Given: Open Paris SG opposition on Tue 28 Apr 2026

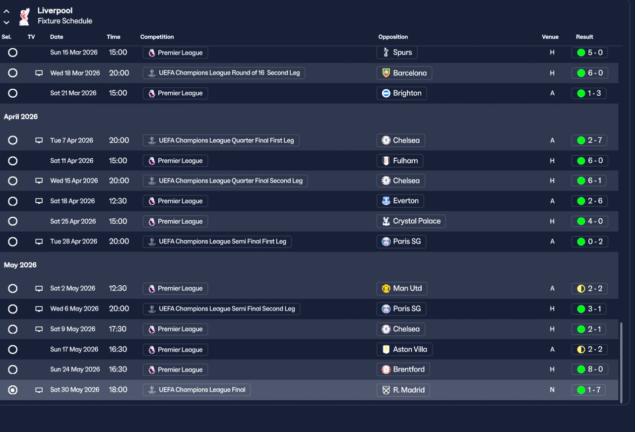Looking at the screenshot, I should click(401, 242).
